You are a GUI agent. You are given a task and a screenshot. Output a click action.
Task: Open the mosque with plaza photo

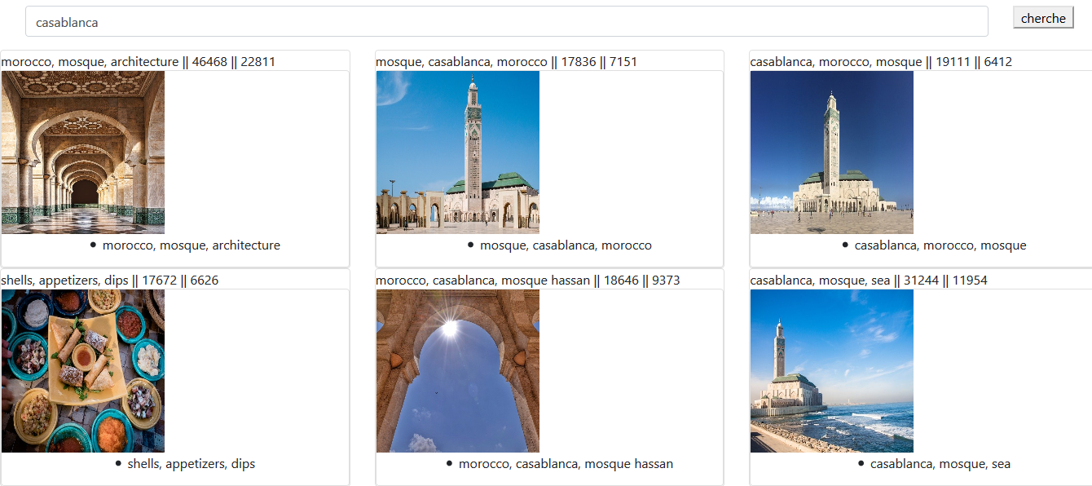831,152
